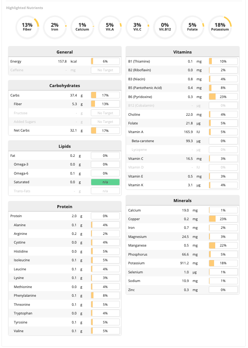
Task: Select the Beta-carotene row label
Action: pyautogui.click(x=143, y=141)
